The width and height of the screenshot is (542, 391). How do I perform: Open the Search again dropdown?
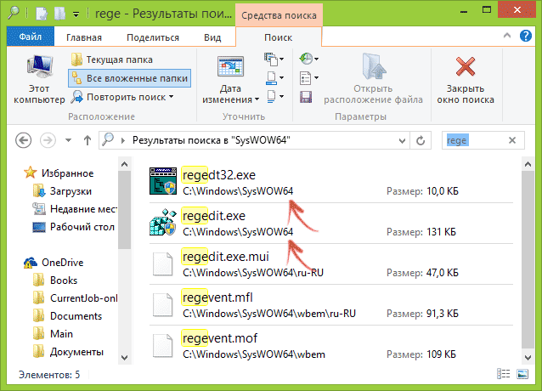(122, 97)
